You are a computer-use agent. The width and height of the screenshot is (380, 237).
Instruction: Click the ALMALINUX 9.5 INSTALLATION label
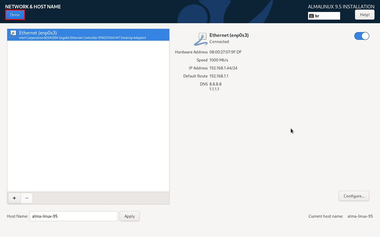[341, 7]
